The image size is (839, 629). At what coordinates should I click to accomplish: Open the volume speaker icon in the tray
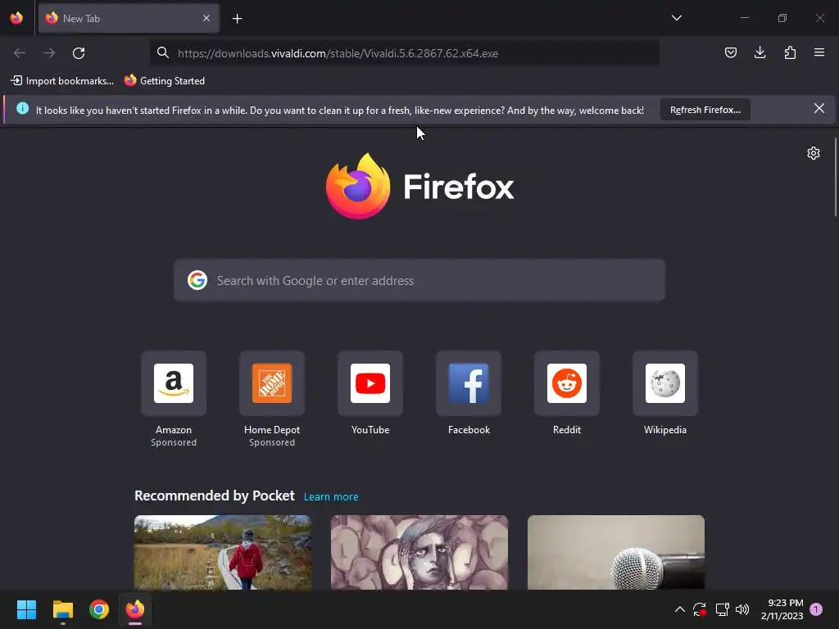click(x=742, y=609)
